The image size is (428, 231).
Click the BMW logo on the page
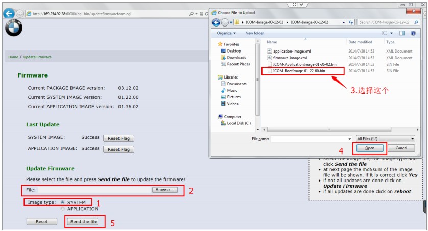14,28
